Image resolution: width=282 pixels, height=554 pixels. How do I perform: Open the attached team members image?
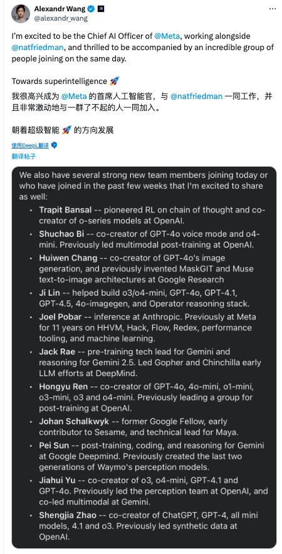144,357
